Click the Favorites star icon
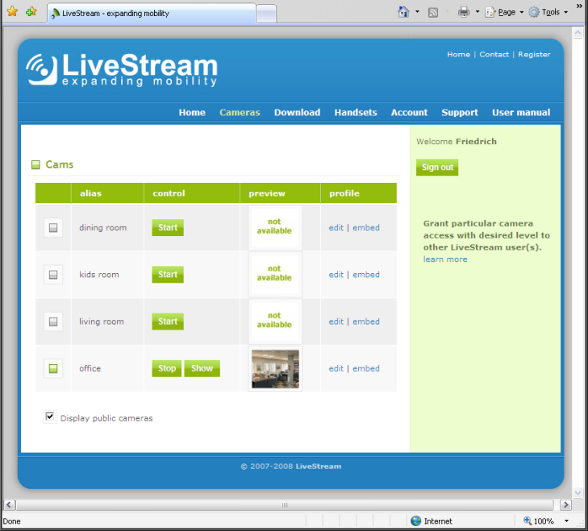Screen dimensions: 588x531 tap(12, 11)
